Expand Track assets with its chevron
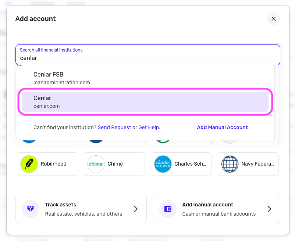This screenshot has width=295, height=241. click(136, 209)
